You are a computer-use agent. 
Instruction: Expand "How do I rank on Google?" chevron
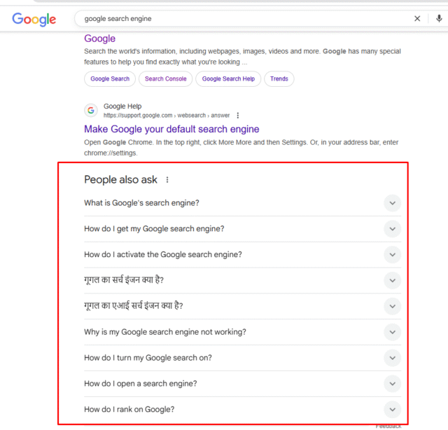[x=392, y=410]
